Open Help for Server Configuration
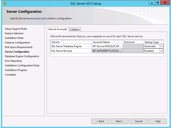The width and height of the screenshot is (171, 128). tap(158, 121)
